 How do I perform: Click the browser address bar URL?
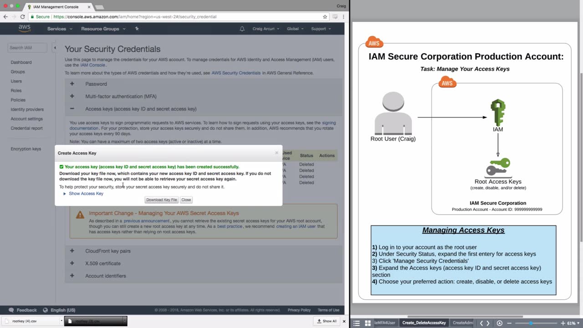(x=135, y=17)
